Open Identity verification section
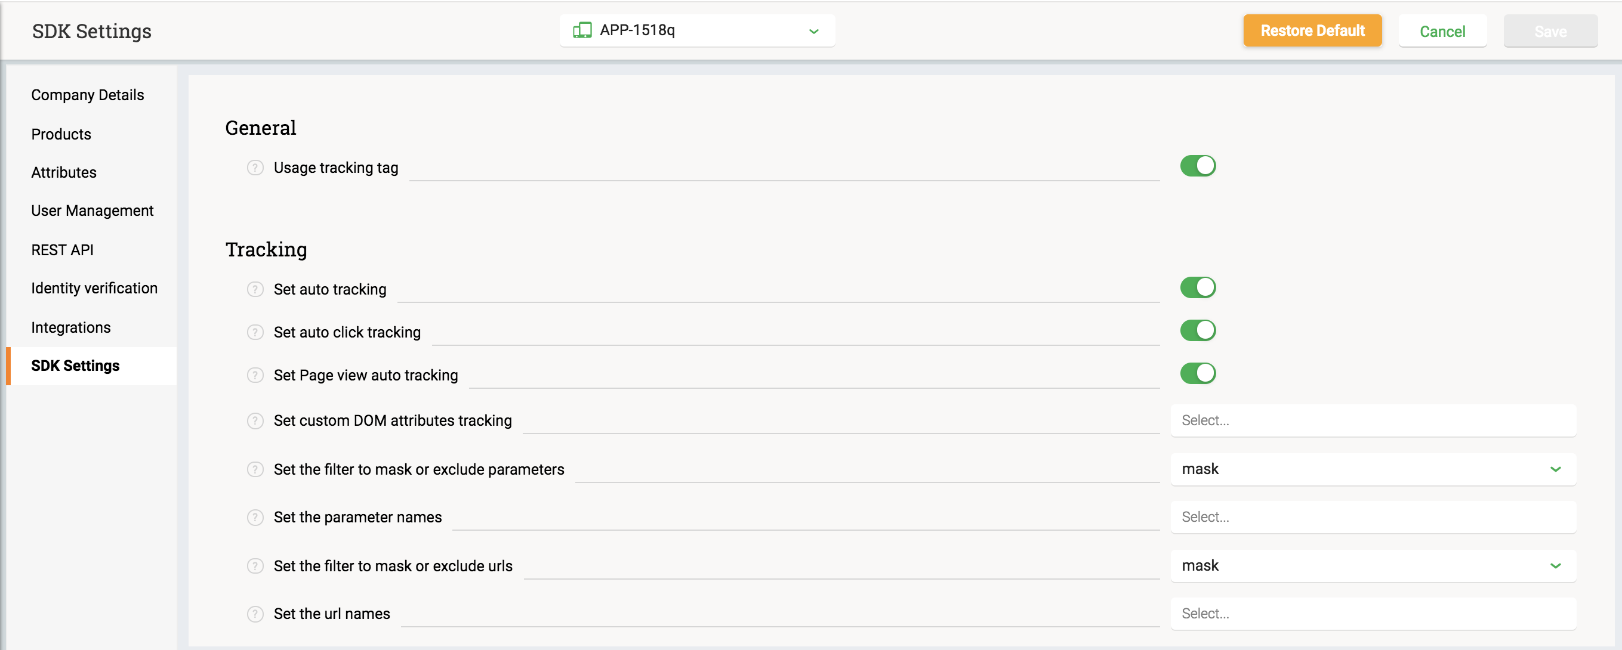This screenshot has width=1622, height=650. (x=94, y=288)
